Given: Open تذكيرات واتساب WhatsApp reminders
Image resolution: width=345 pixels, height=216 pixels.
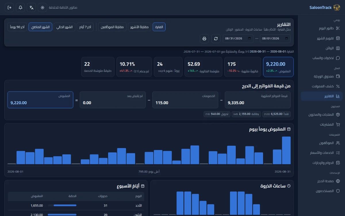Looking at the screenshot, I should pos(322,58).
